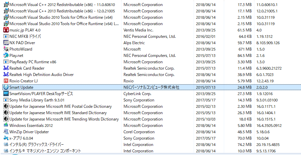Click install date 2015/10/03
Screen dimensions: 301x155
(x=206, y=119)
